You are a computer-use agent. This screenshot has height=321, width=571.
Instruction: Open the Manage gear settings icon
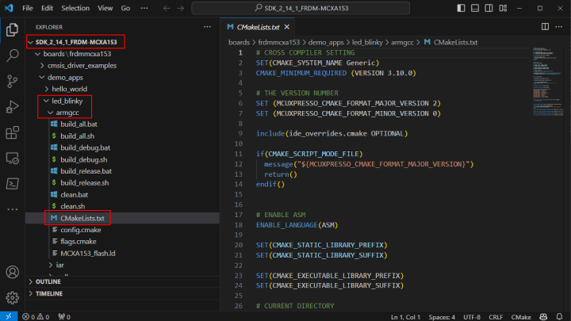pos(12,297)
